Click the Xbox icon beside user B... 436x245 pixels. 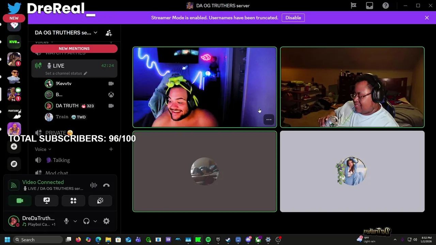point(111,95)
